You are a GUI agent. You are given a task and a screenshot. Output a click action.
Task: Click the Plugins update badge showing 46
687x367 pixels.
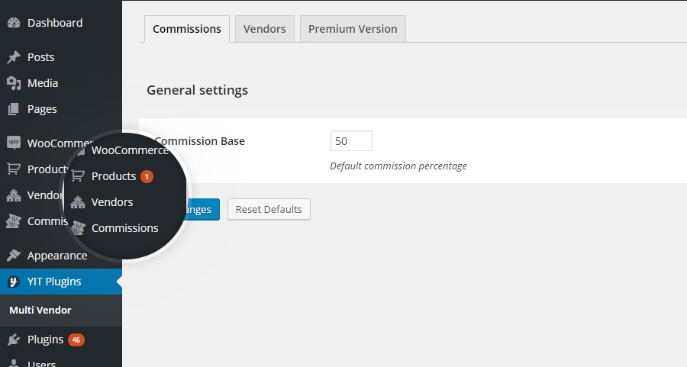[x=76, y=340]
